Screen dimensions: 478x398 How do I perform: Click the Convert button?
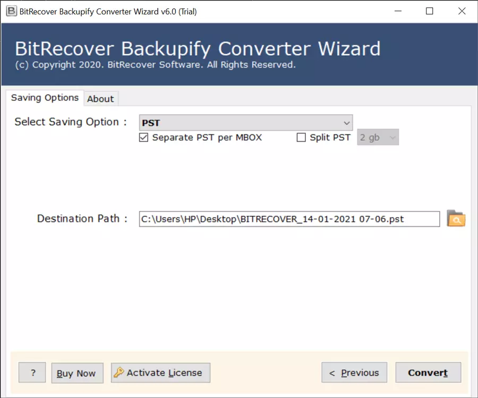(x=428, y=372)
